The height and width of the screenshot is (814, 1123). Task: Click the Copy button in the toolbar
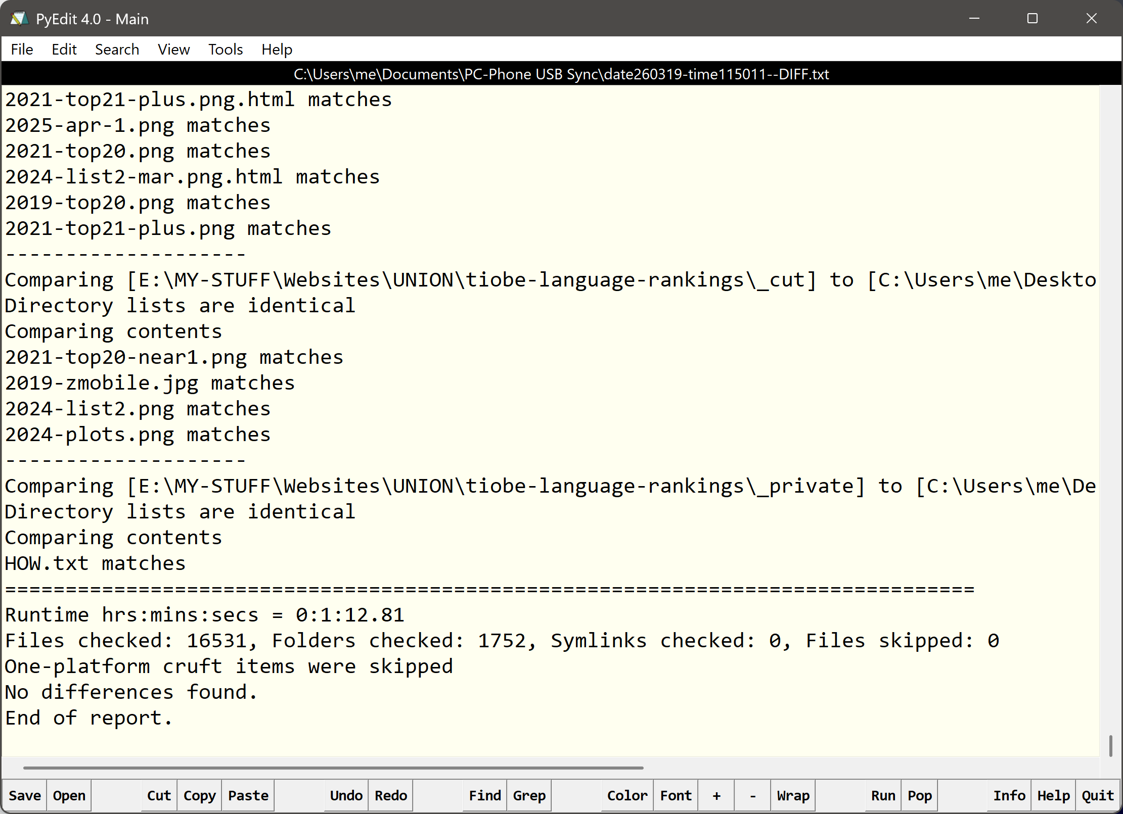point(199,795)
